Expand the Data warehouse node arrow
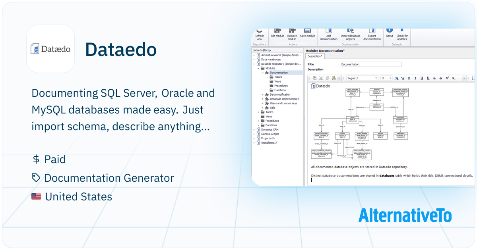This screenshot has width=477, height=250. click(254, 60)
